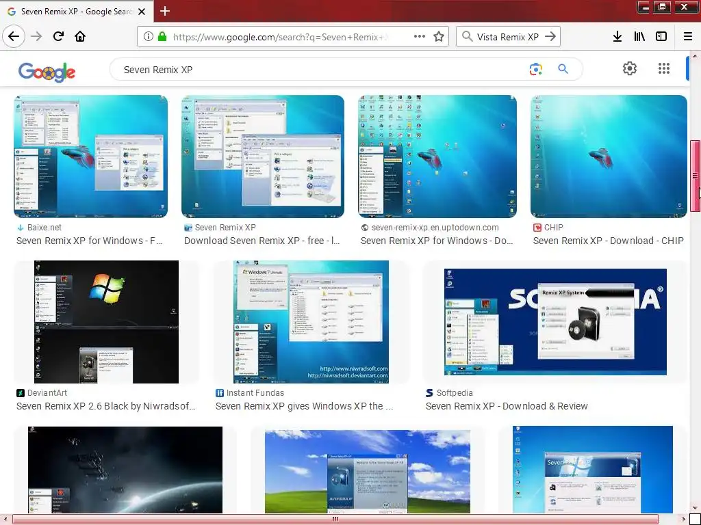Open the uptodown.com desktop icons thumbnail
This screenshot has width=701, height=525.
tap(437, 157)
